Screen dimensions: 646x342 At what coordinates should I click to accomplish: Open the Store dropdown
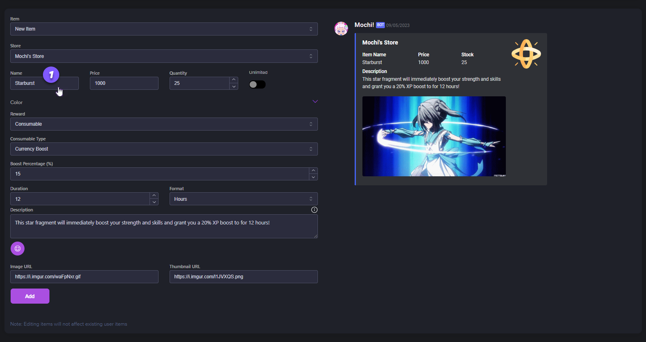(163, 56)
